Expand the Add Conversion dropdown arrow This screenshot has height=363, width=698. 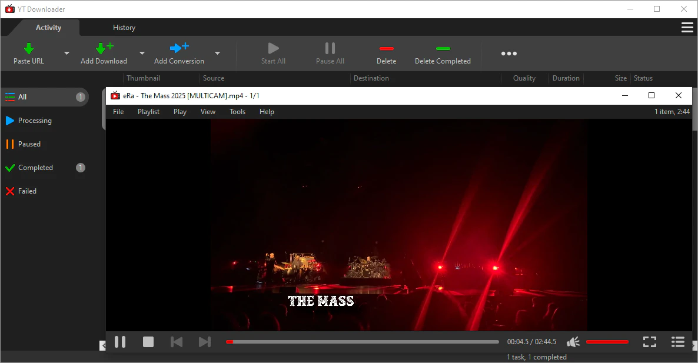[x=217, y=54]
